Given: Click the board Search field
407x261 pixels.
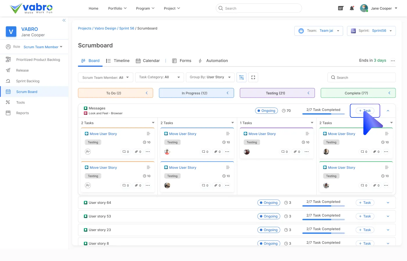Looking at the screenshot, I should tap(361, 77).
